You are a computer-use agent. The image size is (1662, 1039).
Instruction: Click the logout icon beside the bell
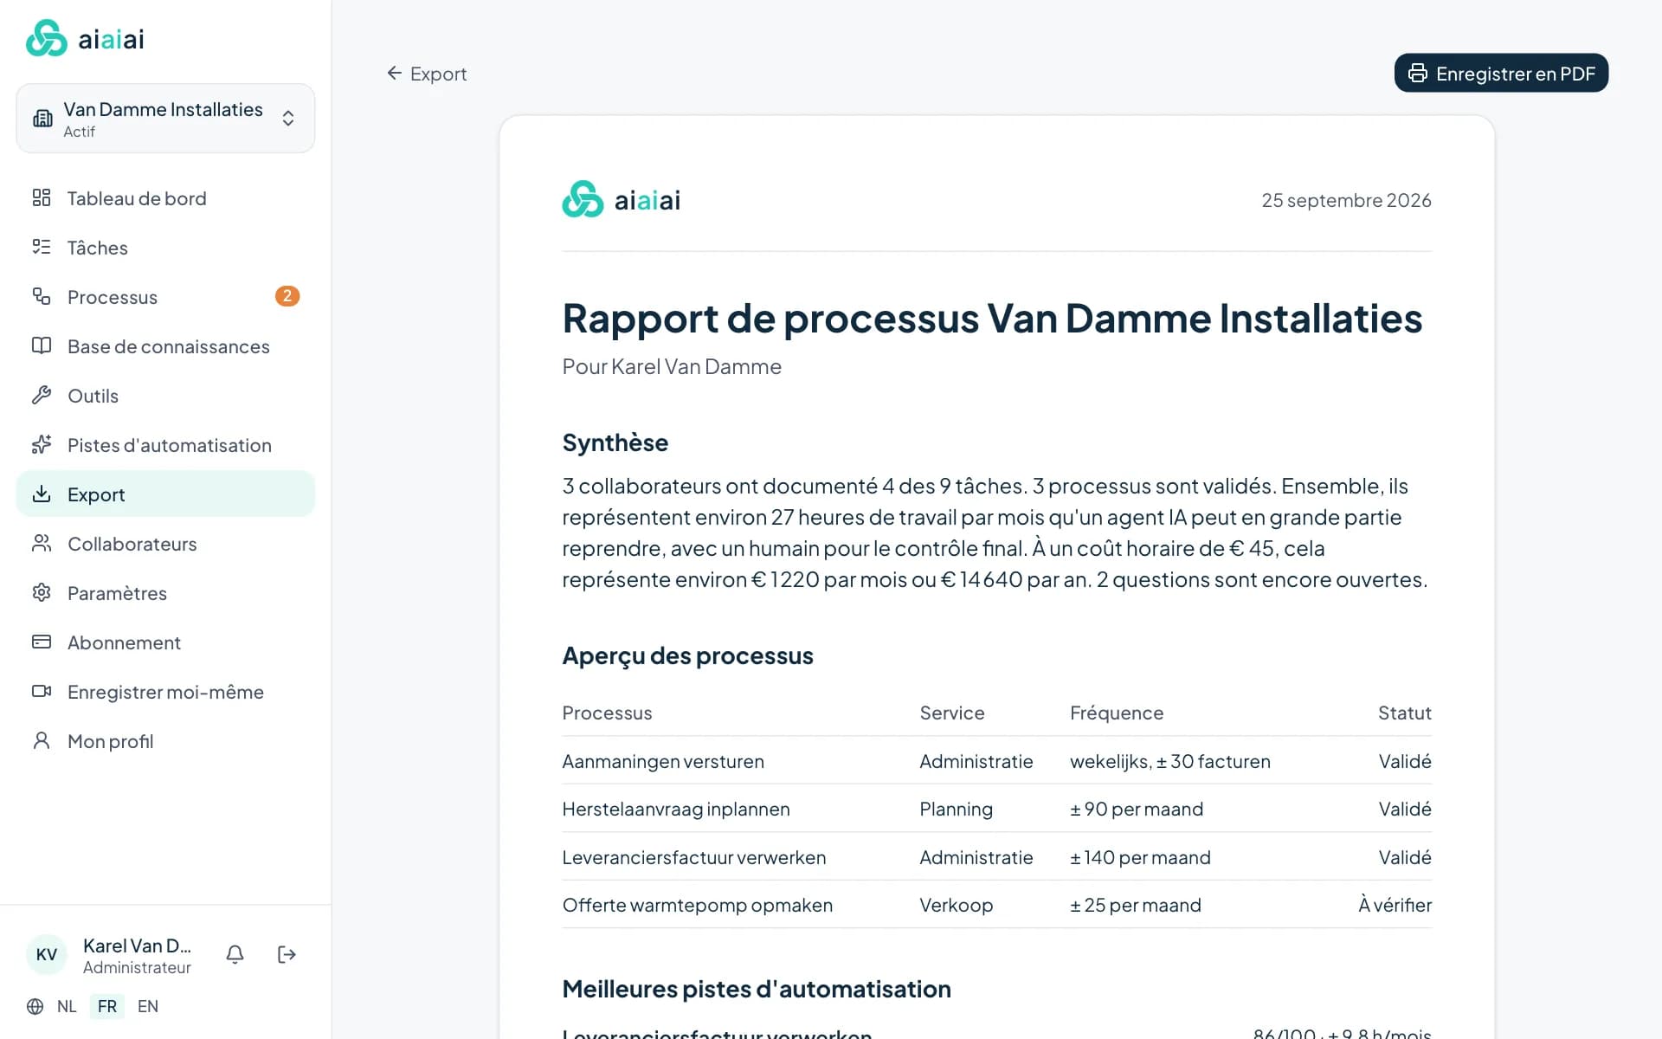[287, 954]
